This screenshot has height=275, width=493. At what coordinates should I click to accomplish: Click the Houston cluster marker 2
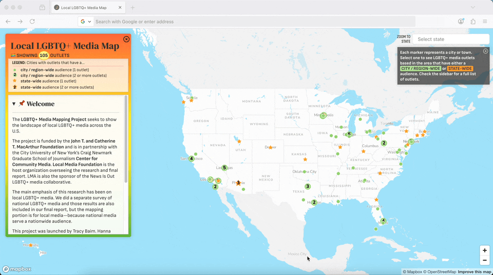point(314,202)
